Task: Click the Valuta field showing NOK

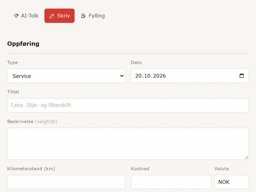Action: pyautogui.click(x=231, y=182)
